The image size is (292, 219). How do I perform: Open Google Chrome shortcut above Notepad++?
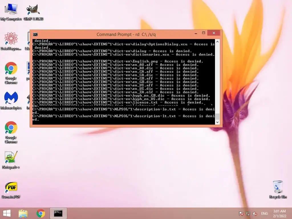pos(11,132)
